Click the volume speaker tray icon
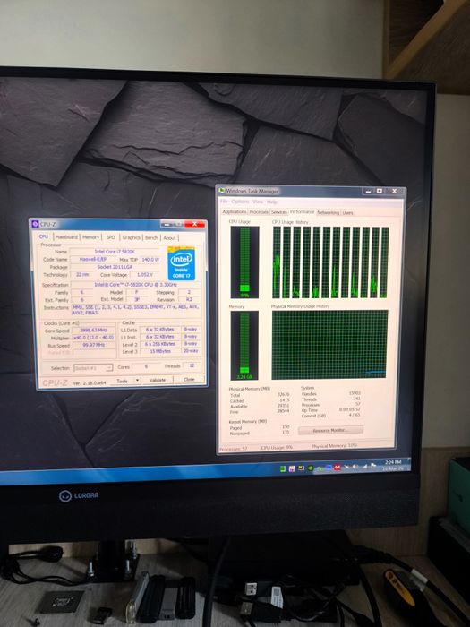Image resolution: width=470 pixels, height=627 pixels. pos(355,467)
